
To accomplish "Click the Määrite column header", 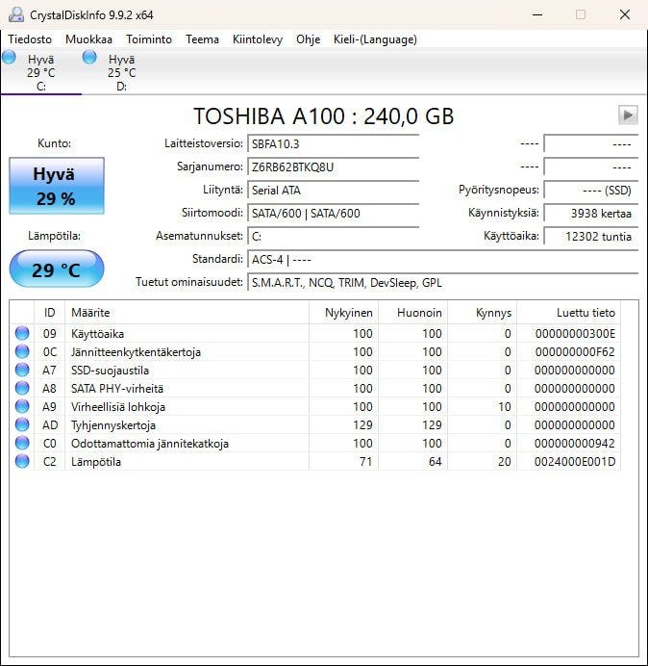I will 187,313.
